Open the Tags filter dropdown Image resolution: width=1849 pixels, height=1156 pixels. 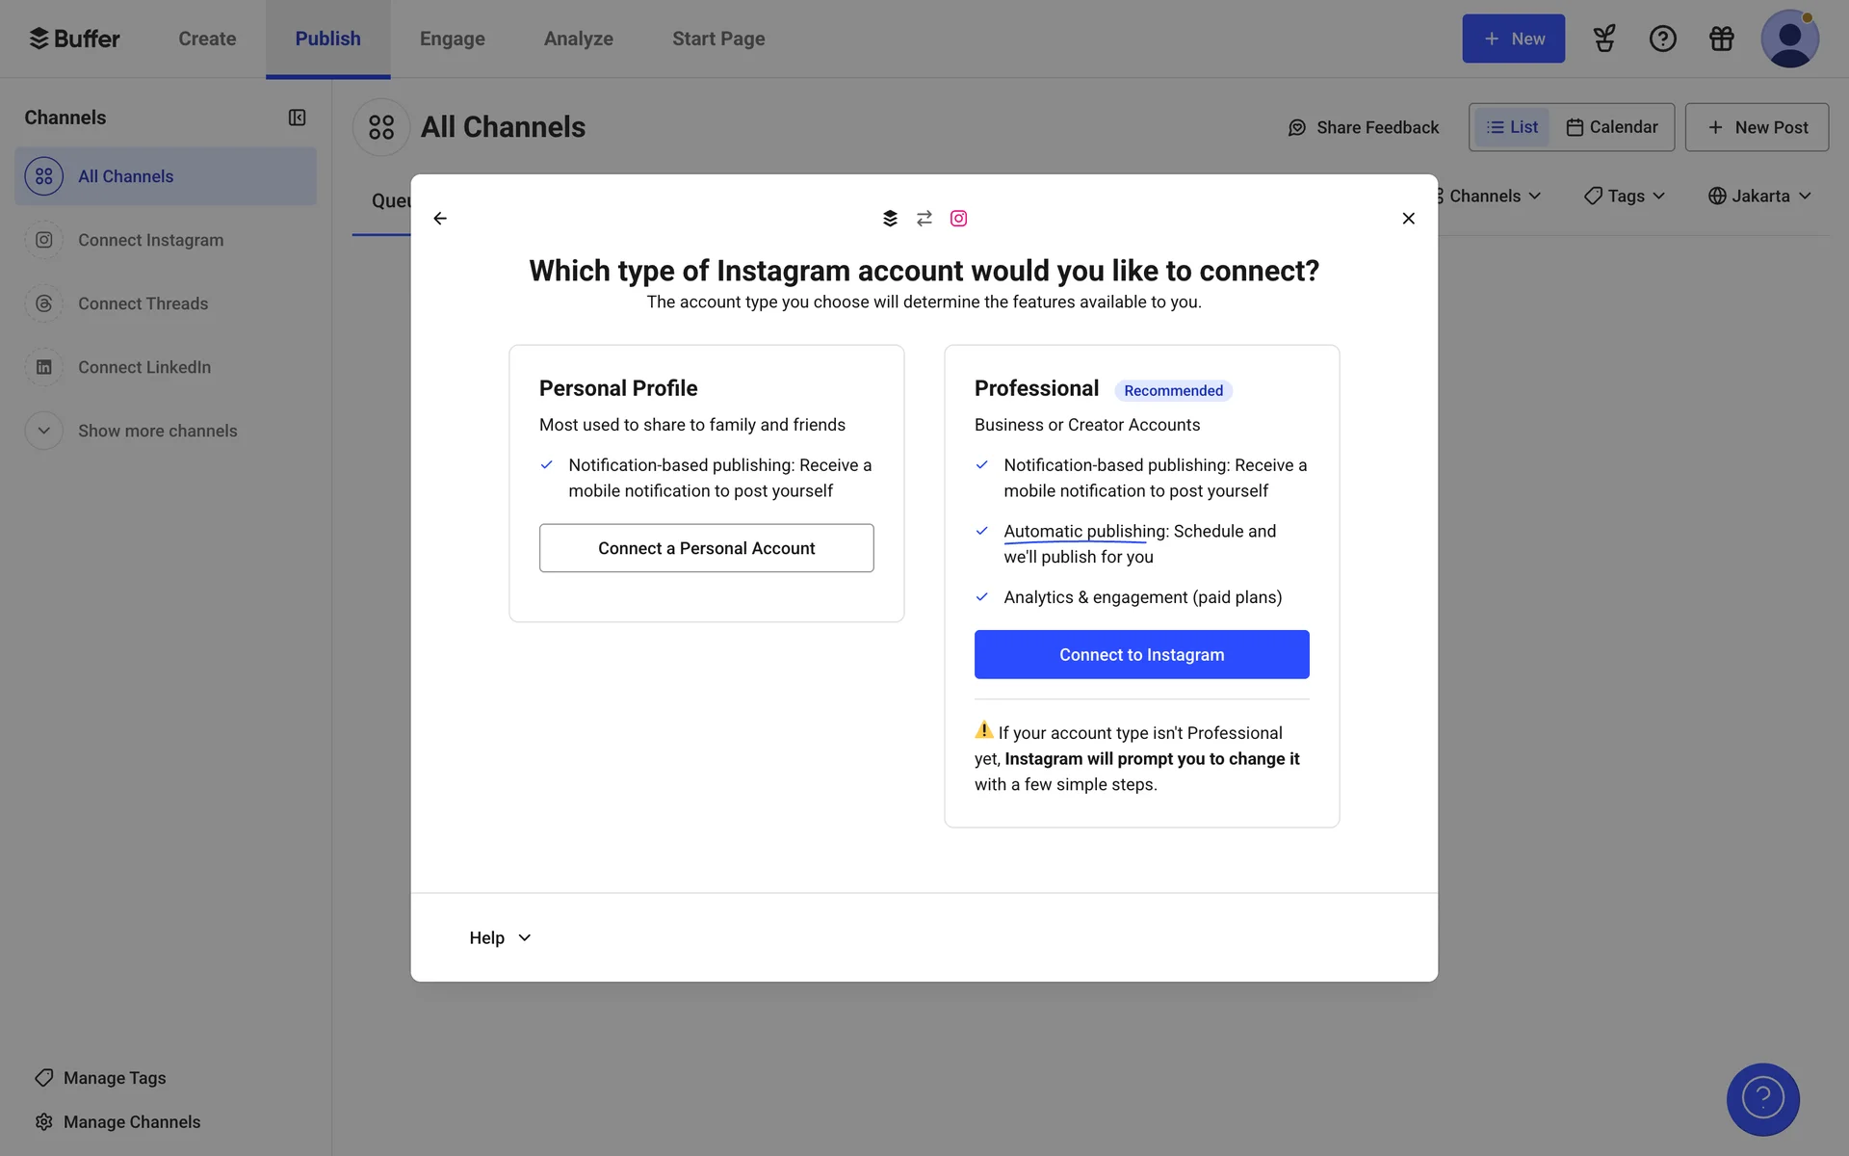tap(1625, 197)
